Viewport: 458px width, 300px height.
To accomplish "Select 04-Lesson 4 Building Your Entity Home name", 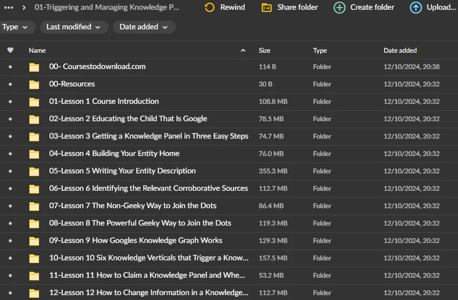I will pos(114,153).
